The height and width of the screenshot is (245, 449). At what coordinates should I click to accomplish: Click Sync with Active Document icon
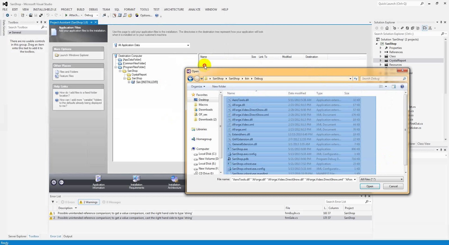click(x=402, y=28)
